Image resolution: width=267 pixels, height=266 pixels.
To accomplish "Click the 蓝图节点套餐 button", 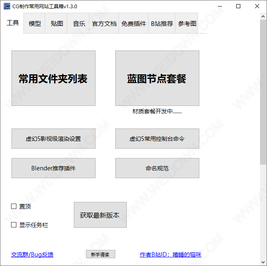I will [157, 78].
